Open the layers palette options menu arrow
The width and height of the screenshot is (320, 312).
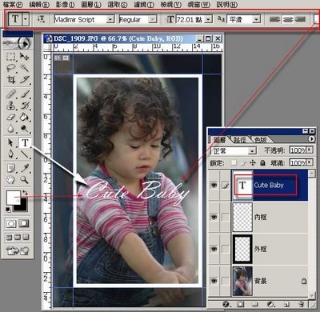point(311,139)
